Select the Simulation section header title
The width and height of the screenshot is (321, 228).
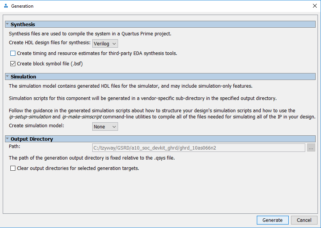click(23, 77)
